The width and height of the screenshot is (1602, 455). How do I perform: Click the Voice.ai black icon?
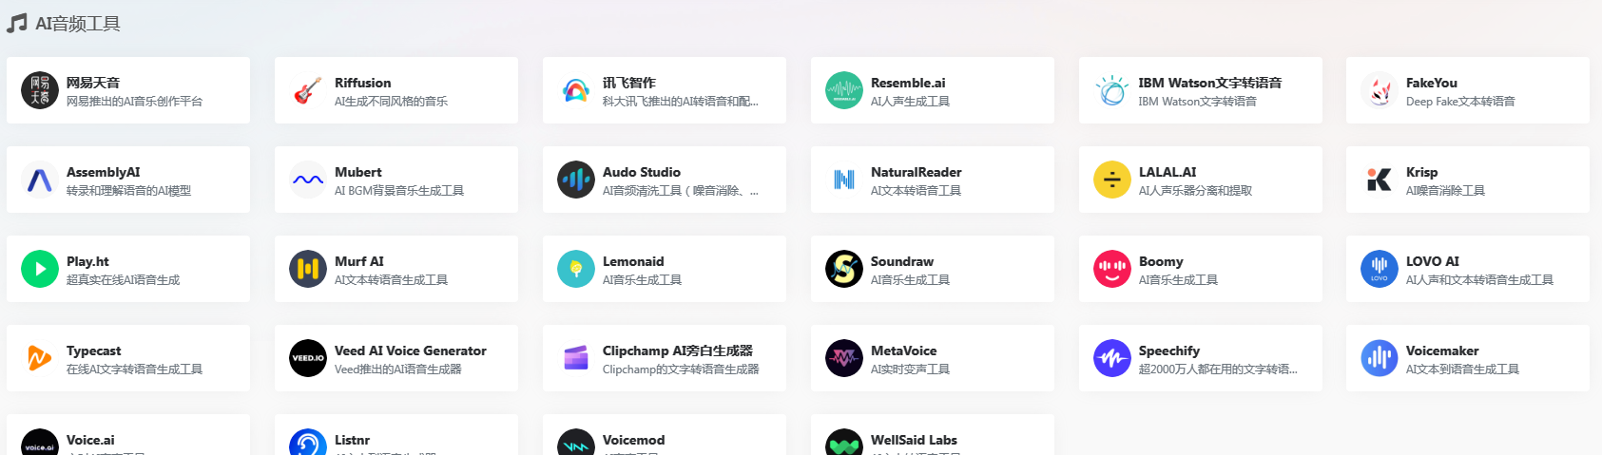click(40, 443)
